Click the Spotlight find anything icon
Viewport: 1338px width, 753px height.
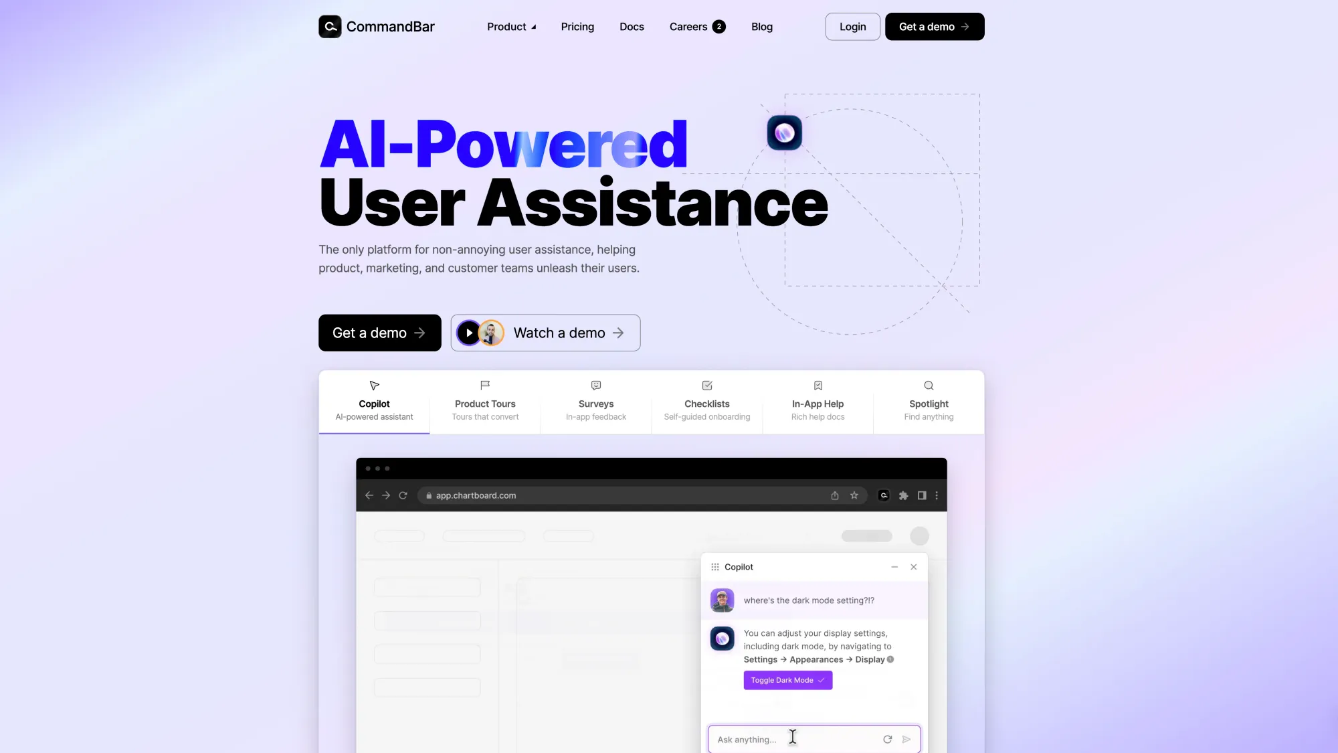pos(928,386)
